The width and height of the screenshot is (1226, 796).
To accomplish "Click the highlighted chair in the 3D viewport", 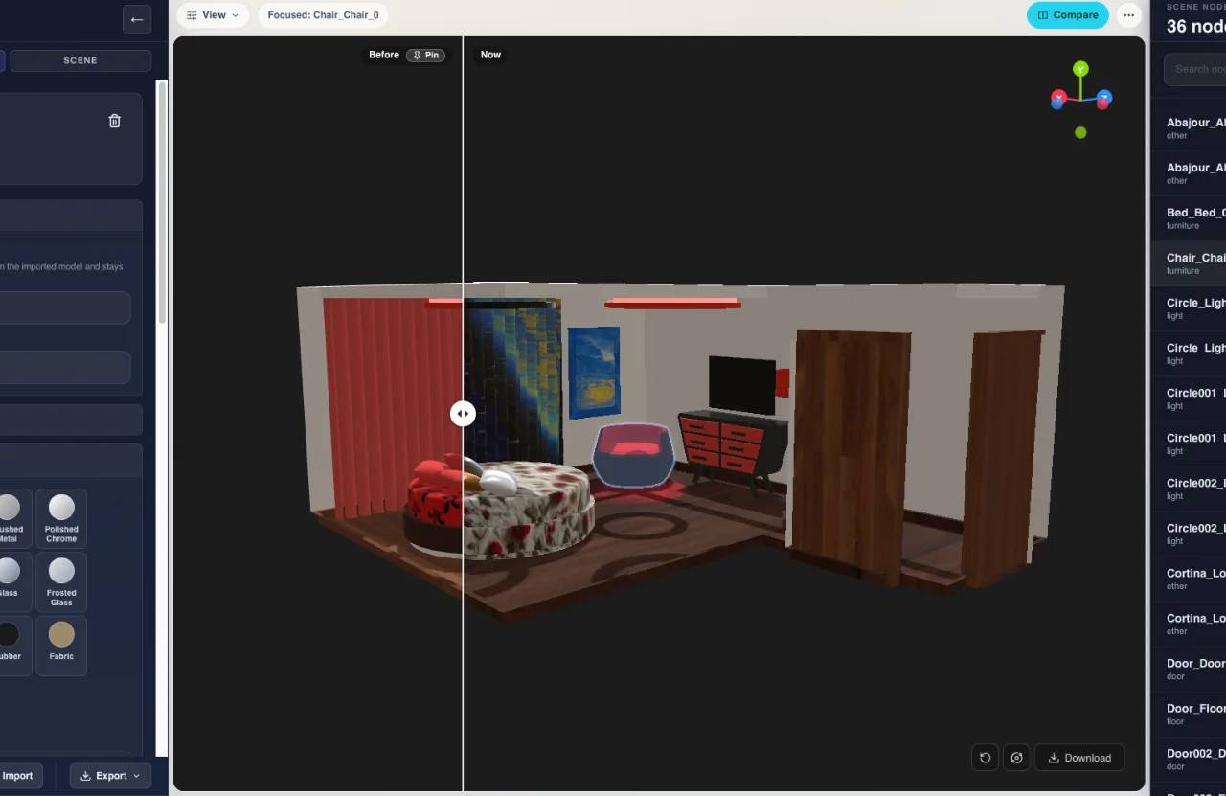I will (x=632, y=455).
